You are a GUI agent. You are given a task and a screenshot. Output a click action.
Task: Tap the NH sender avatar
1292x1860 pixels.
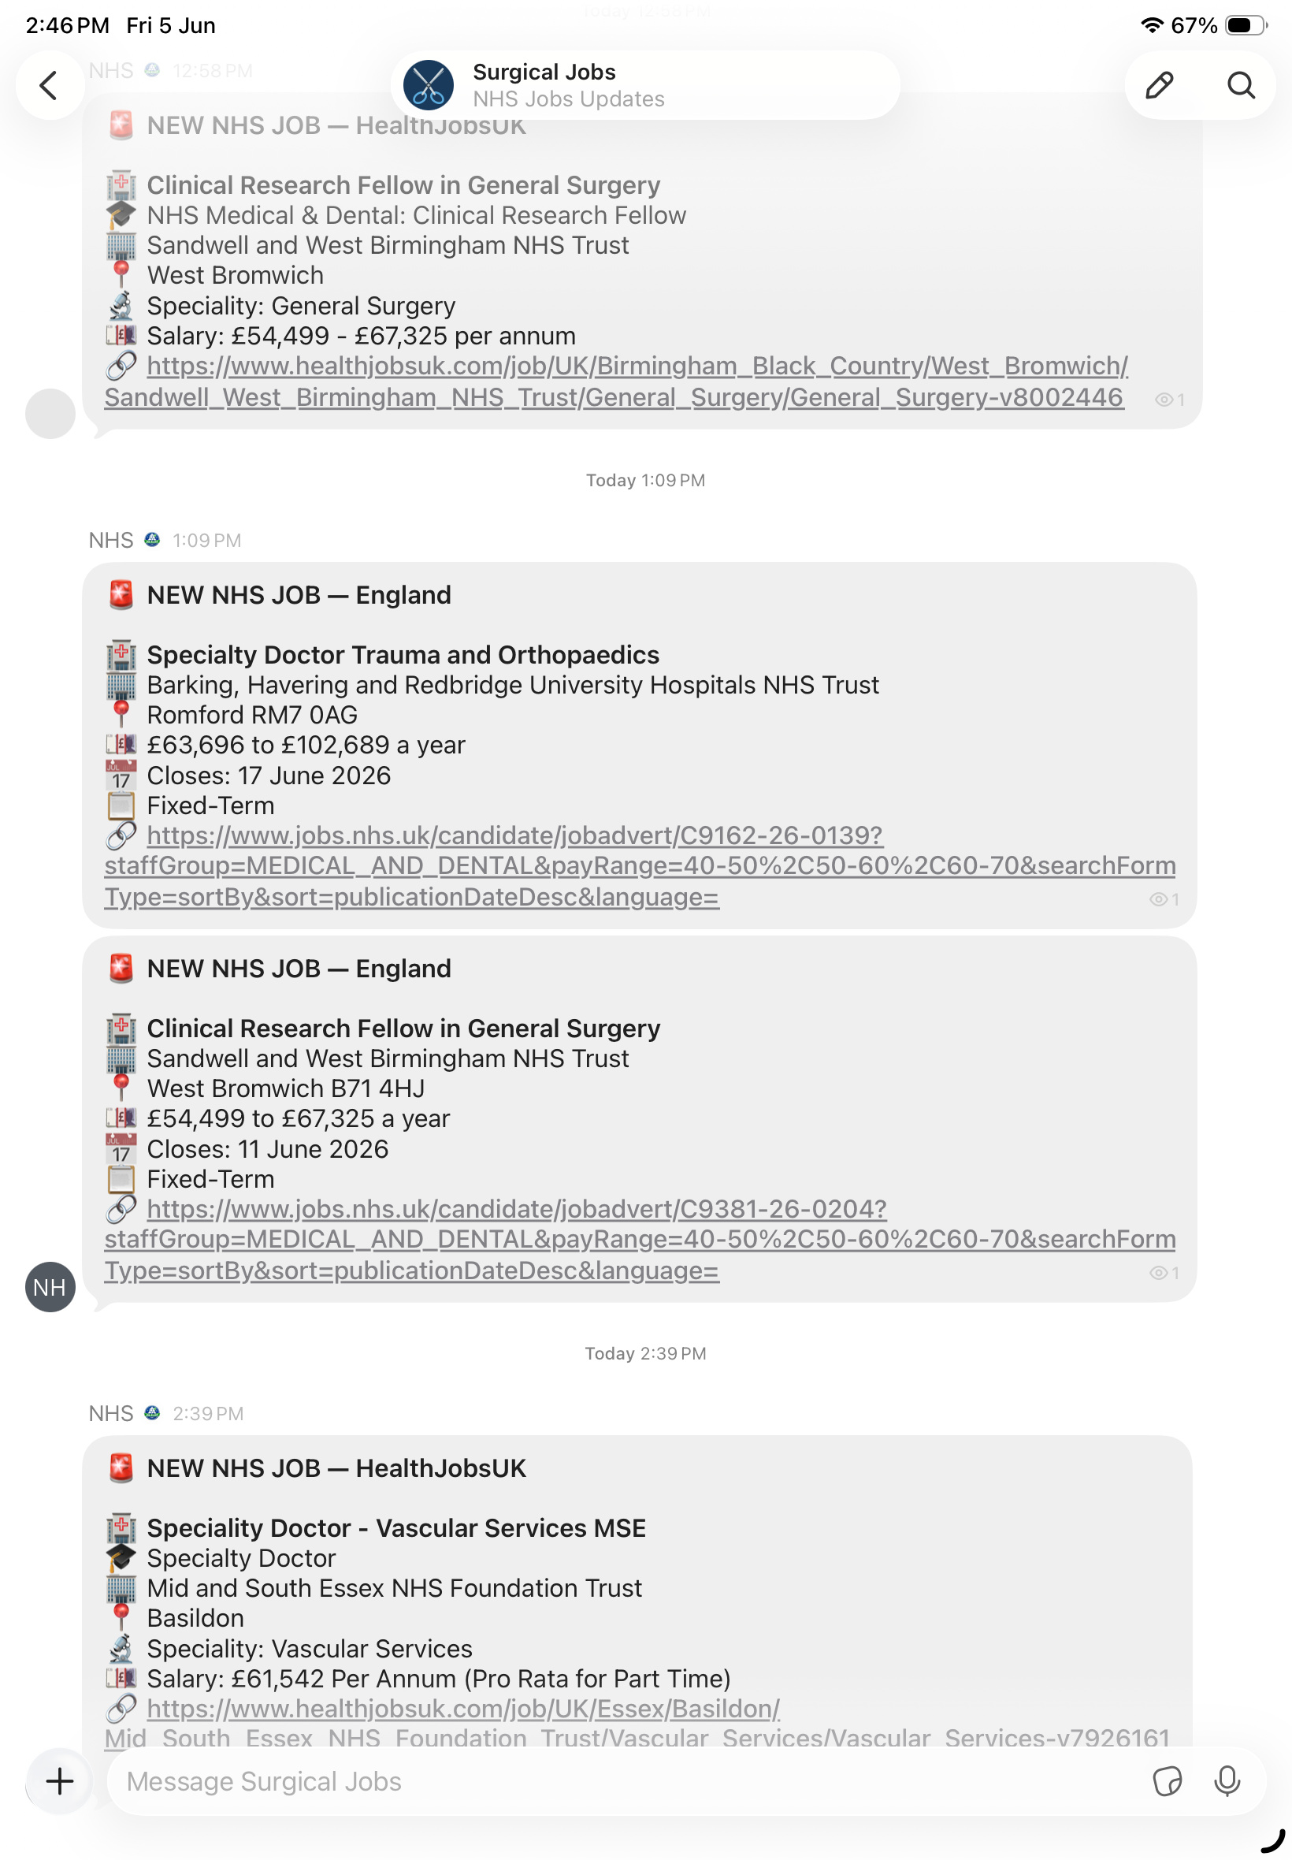coord(50,1287)
